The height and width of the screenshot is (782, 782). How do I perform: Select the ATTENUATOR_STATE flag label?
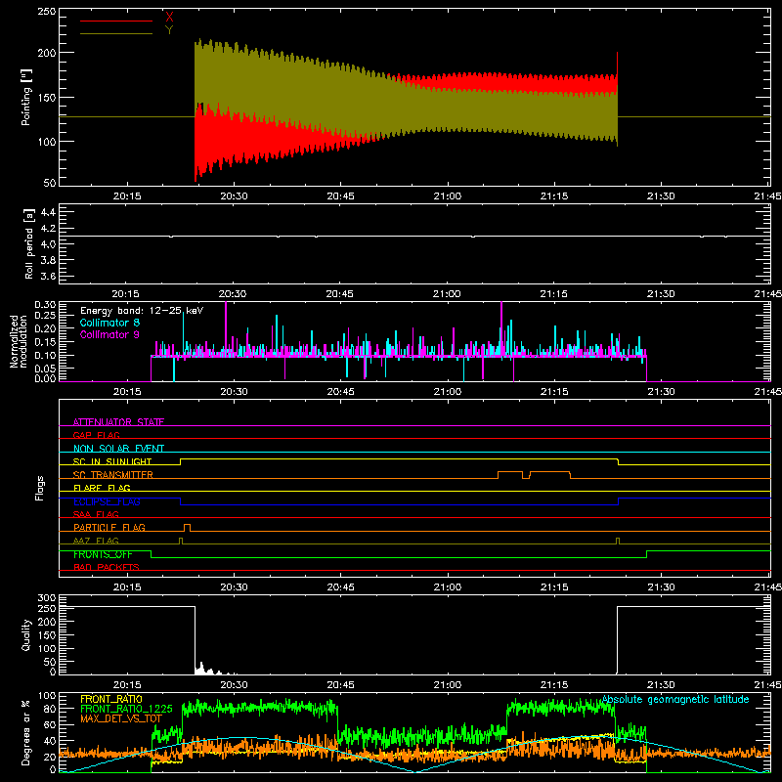(118, 422)
